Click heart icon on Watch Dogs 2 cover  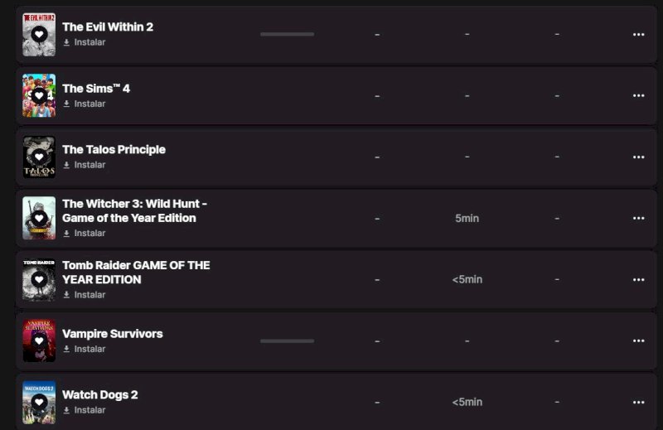pos(39,403)
